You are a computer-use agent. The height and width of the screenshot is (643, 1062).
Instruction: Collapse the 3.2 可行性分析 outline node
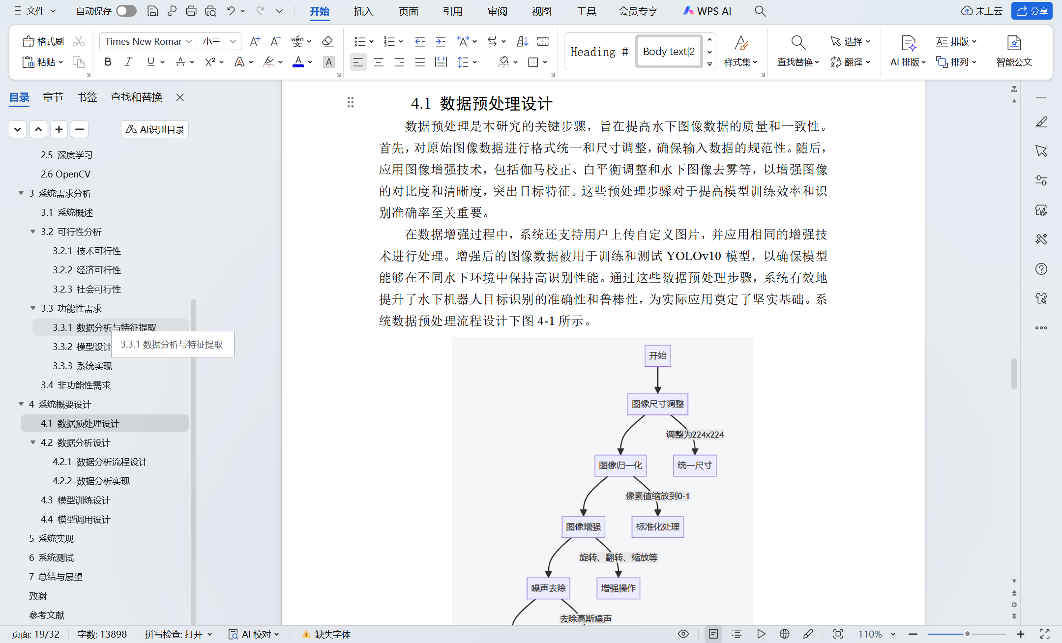pos(33,232)
